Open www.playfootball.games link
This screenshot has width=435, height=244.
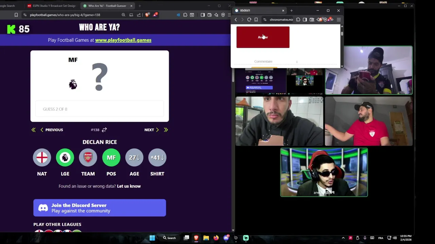[x=123, y=40]
